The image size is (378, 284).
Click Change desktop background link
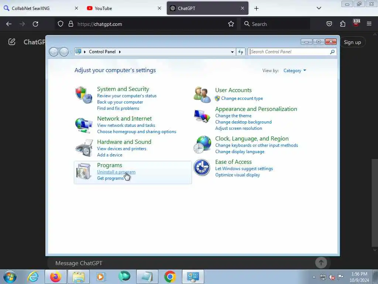(243, 122)
